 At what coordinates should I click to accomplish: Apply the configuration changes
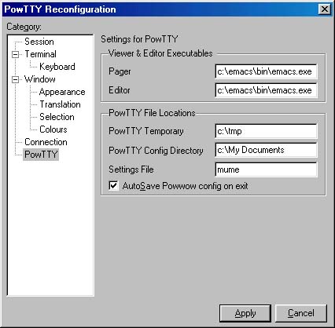click(x=245, y=313)
